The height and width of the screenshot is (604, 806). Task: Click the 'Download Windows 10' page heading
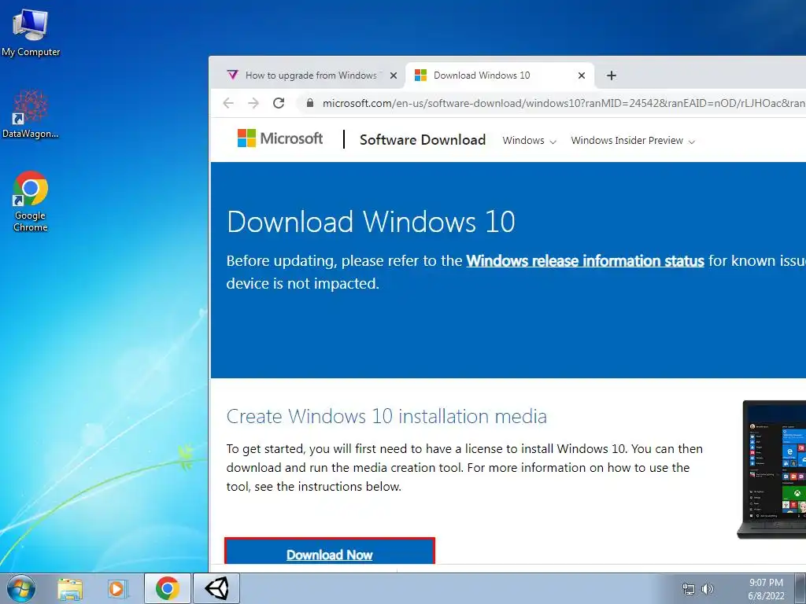point(371,222)
